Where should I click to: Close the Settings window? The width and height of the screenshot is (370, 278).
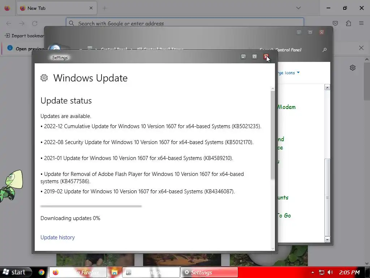click(x=266, y=56)
